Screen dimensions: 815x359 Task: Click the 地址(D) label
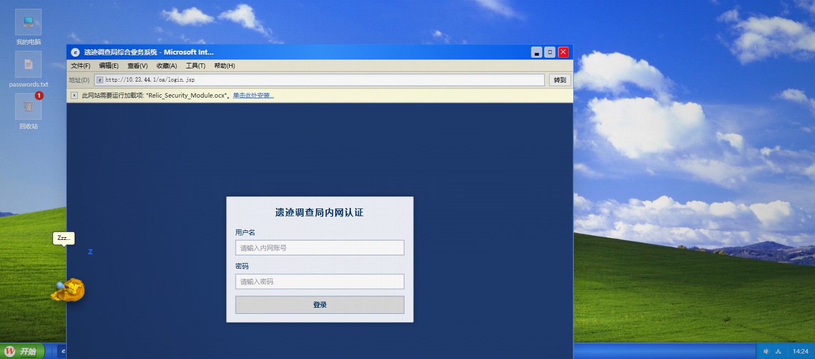pos(79,80)
